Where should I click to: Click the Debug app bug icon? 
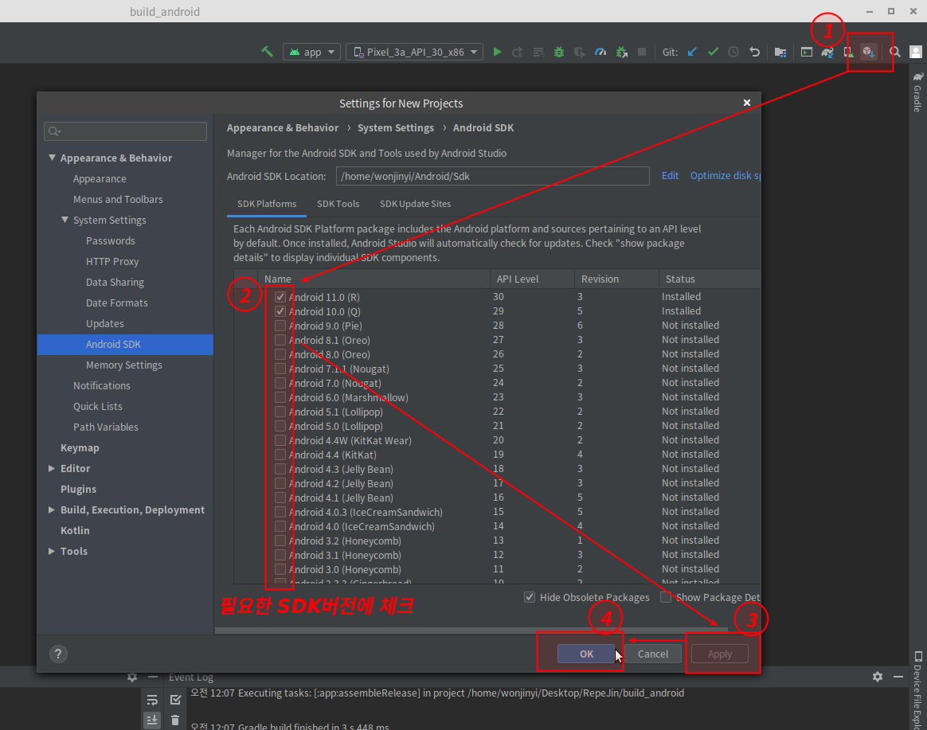[559, 52]
